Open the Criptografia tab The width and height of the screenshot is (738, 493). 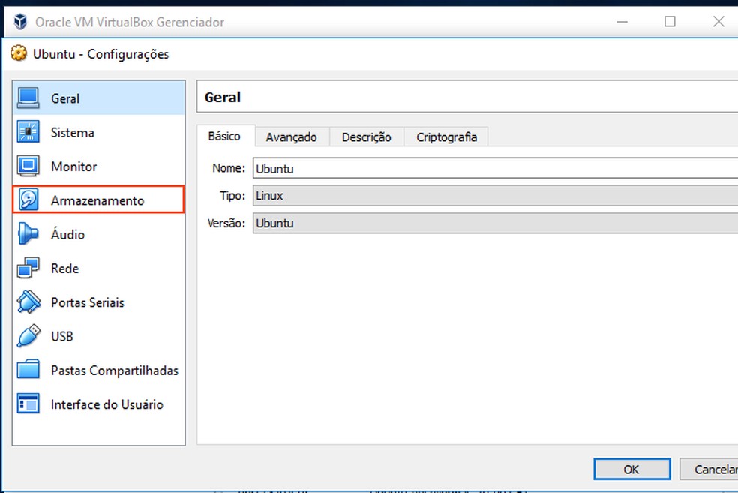(x=446, y=137)
